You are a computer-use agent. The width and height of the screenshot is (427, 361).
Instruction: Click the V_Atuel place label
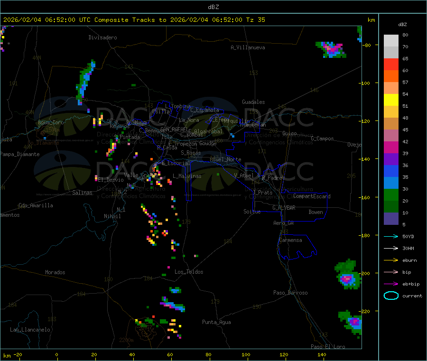(244, 176)
